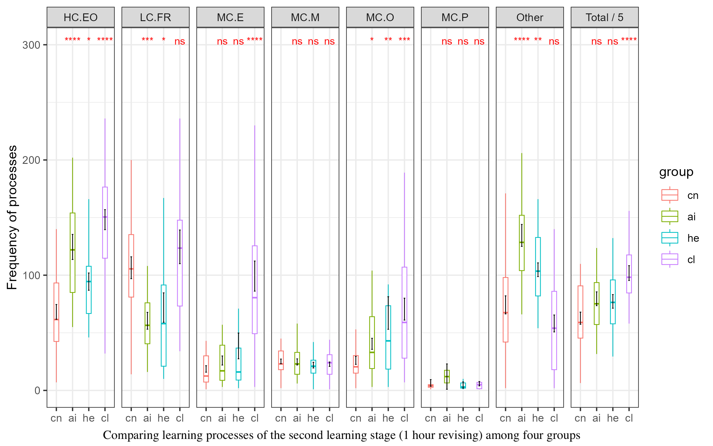Click the ai legend boxplot icon
Viewport: 713px width, 446px height.
pos(670,216)
